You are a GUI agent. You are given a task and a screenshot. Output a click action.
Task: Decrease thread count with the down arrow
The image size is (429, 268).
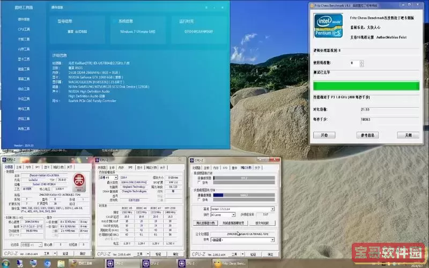[x=361, y=65]
